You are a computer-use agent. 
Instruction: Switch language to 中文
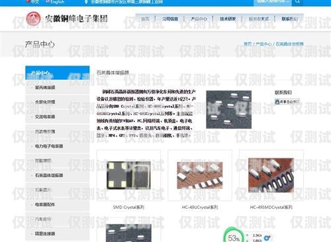(x=34, y=2)
